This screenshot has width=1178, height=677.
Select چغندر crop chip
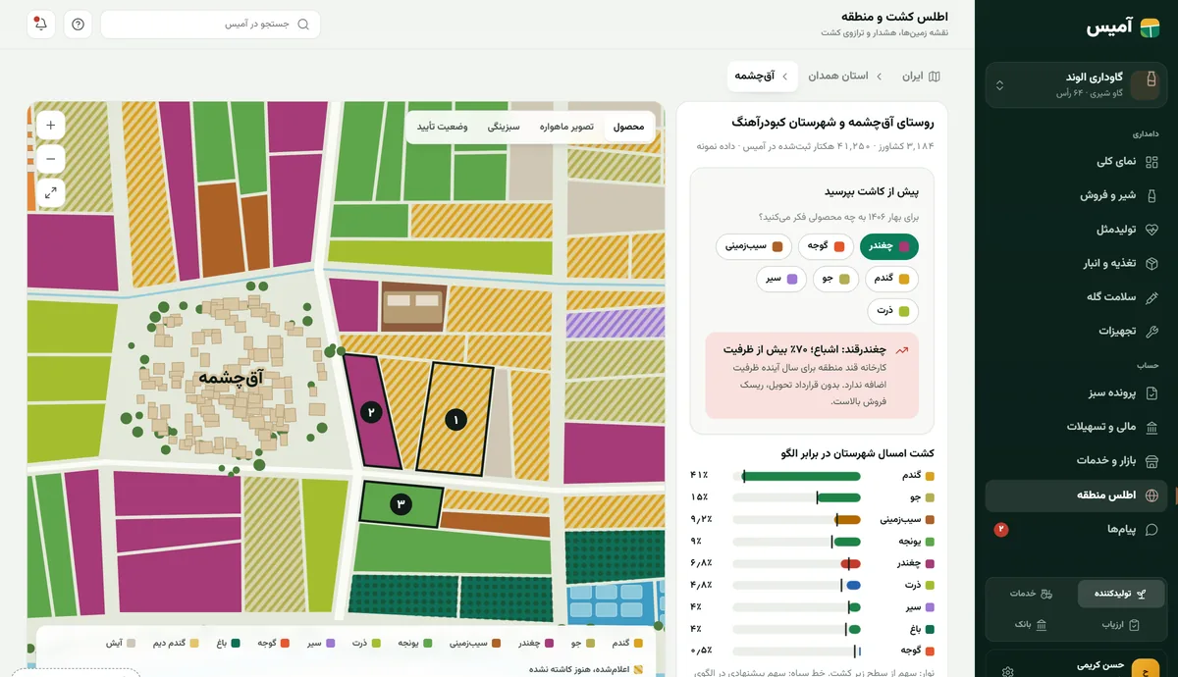889,246
